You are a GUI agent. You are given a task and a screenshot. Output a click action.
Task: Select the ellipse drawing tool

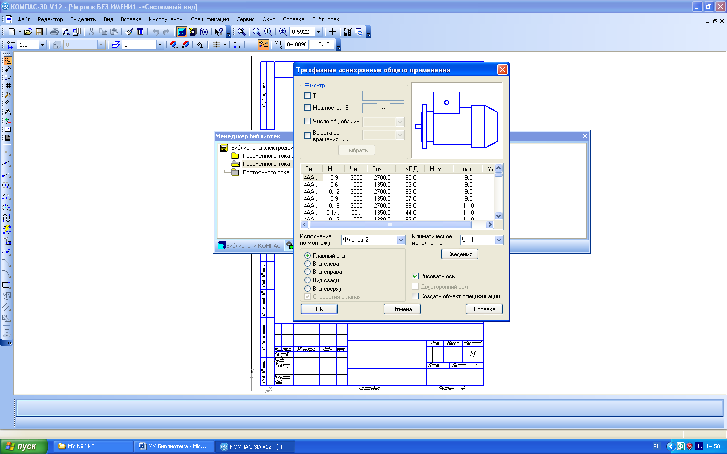pos(6,207)
